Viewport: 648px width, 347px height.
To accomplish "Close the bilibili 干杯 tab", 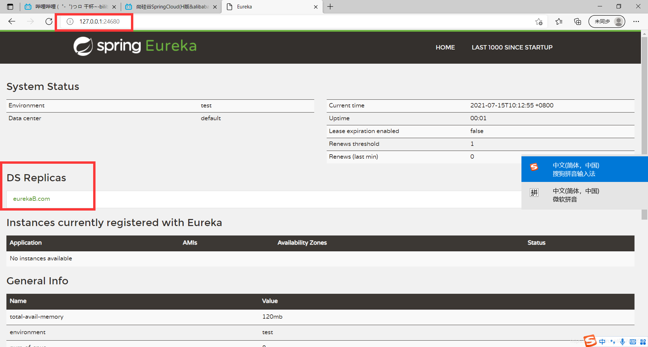I will coord(114,7).
